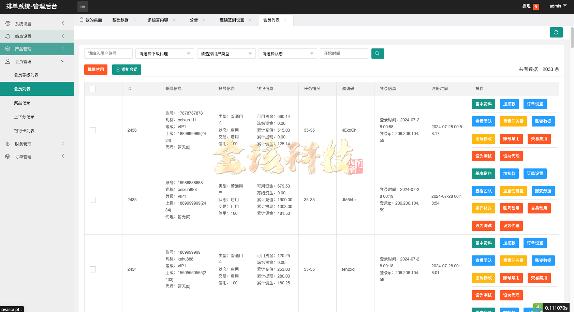The image size is (574, 312).
Task: Tick the checkbox for member ID 2436
Action: 92,130
